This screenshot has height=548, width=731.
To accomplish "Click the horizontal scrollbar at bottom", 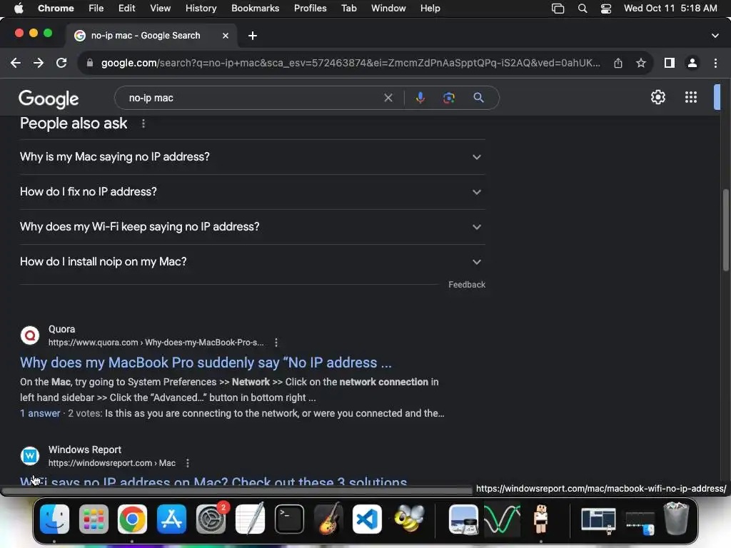I will tap(236, 491).
